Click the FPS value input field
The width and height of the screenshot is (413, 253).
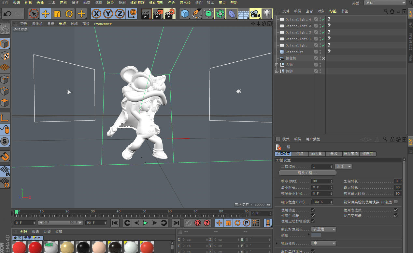pos(322,181)
